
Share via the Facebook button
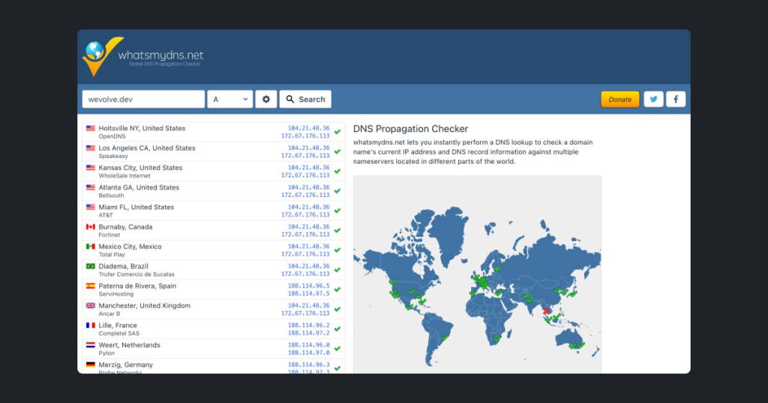pyautogui.click(x=676, y=100)
